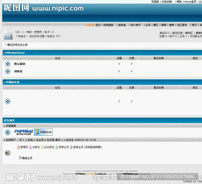Expand the 控制面板 control panel menu
Viewport: 202px width, 184px height.
(109, 25)
